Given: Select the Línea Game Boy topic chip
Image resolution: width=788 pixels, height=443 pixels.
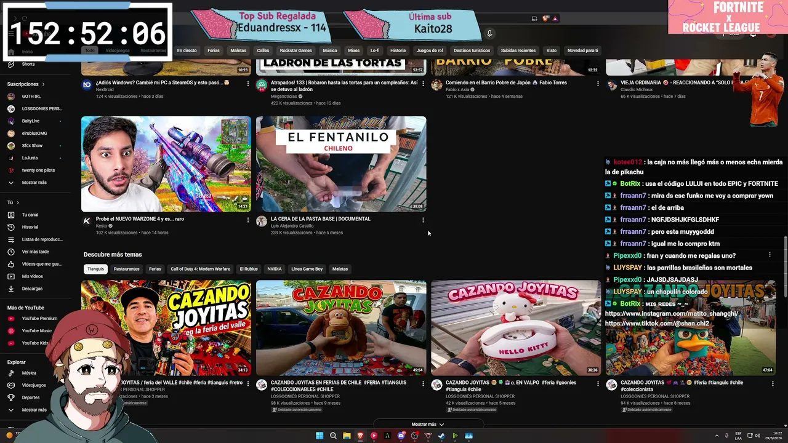Looking at the screenshot, I should click(x=307, y=269).
